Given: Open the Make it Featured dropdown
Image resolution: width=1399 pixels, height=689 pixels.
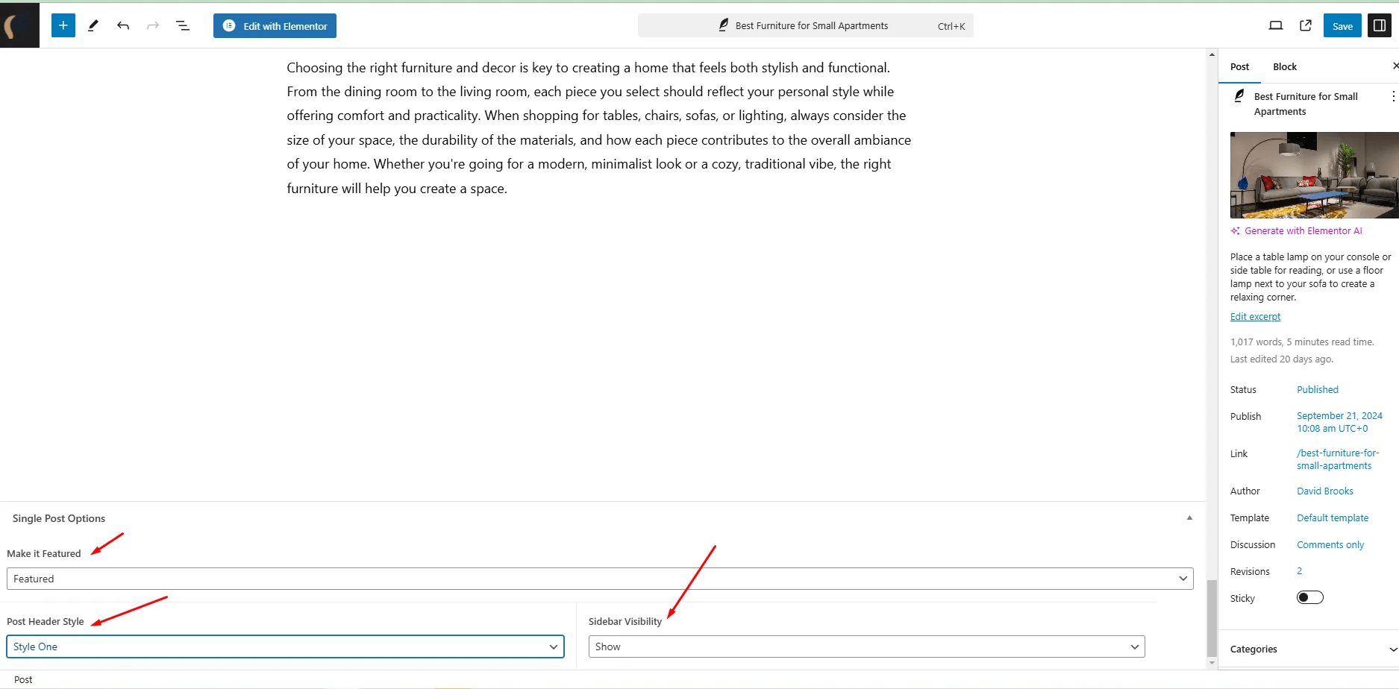Looking at the screenshot, I should tap(600, 579).
